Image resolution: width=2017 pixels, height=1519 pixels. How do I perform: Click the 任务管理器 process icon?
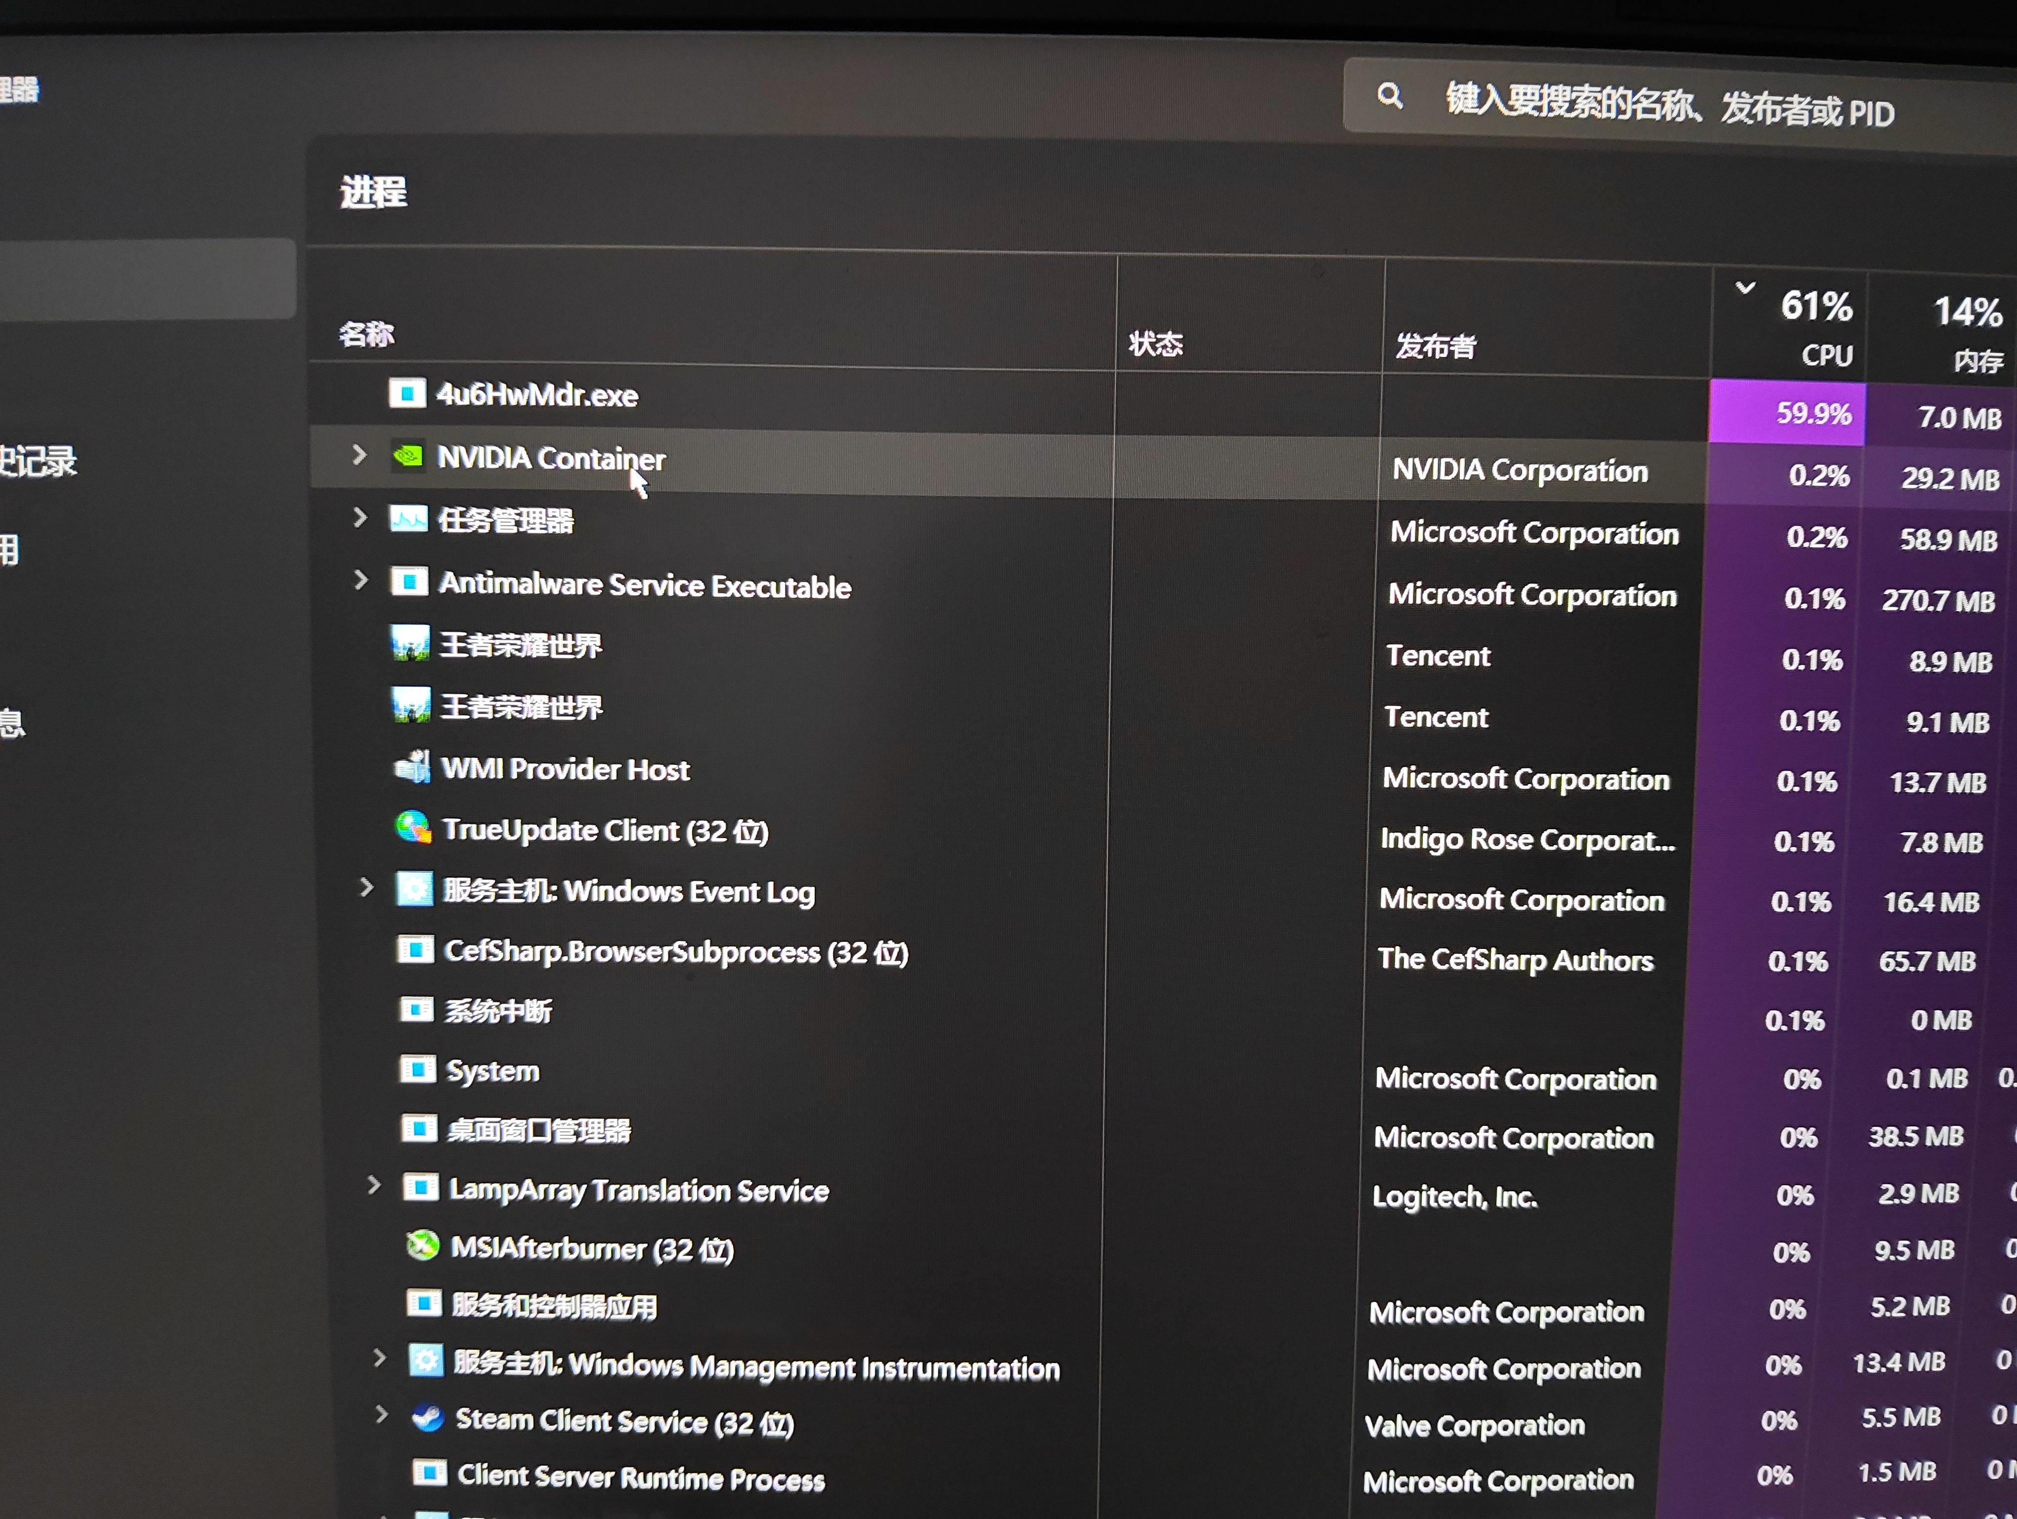407,519
